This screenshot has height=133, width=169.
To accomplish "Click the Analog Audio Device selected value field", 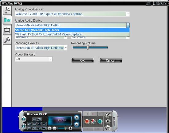I will [70, 25].
